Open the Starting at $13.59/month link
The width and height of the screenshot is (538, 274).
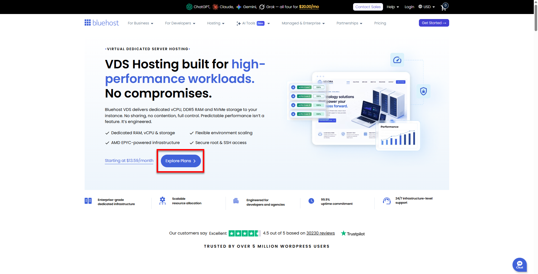[x=129, y=161]
